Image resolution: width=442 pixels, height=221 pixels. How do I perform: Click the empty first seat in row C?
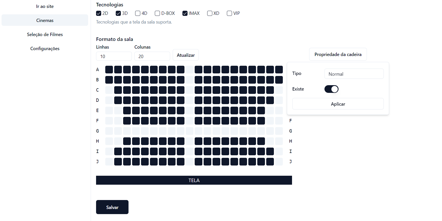click(109, 90)
